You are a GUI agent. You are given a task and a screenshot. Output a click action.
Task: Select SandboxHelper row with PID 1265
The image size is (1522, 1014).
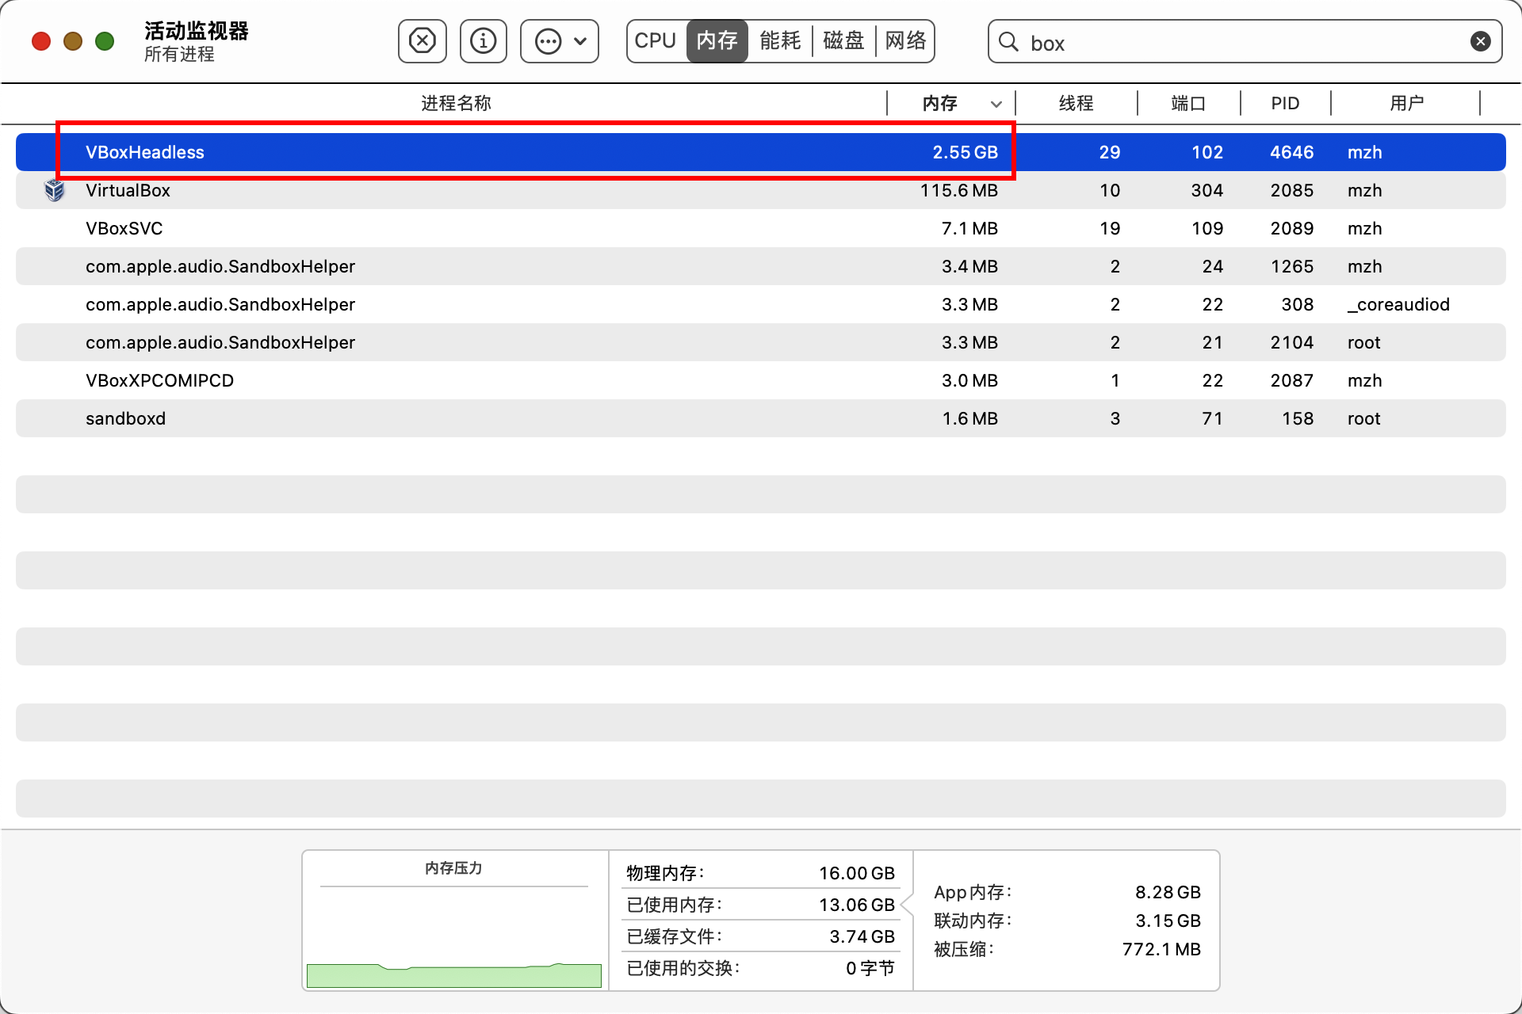click(x=761, y=266)
